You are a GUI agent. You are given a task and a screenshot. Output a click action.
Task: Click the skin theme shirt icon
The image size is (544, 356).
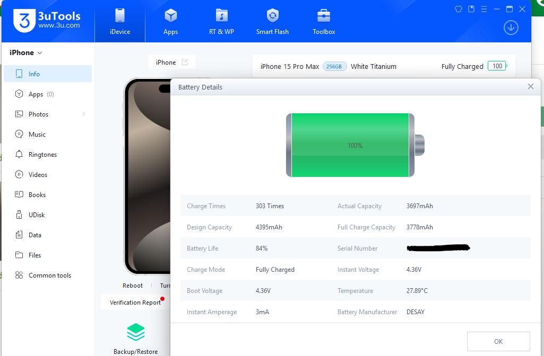click(459, 9)
